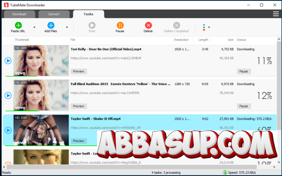Click the 'Downloading: 575.2 KB/s' status

[x=254, y=119]
